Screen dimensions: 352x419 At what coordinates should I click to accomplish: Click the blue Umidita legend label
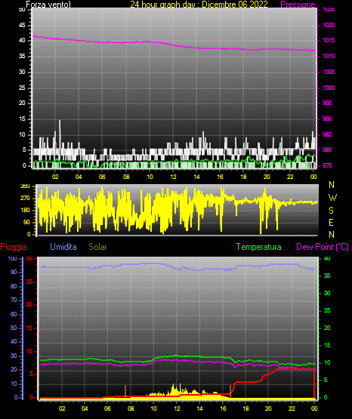(x=63, y=246)
